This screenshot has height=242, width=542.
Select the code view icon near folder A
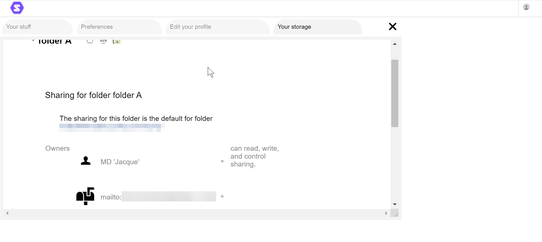click(x=103, y=41)
